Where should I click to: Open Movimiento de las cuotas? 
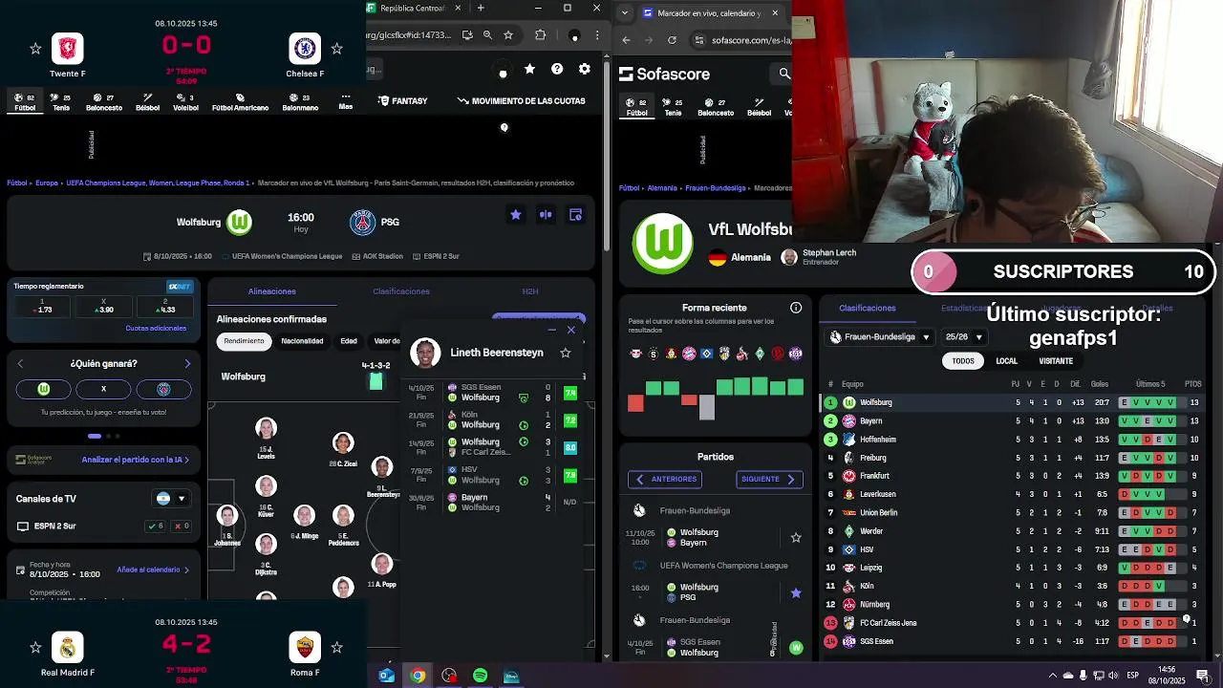[x=522, y=100]
